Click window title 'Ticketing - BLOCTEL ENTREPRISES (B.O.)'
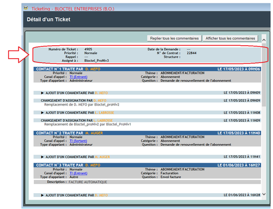 pos(73,9)
